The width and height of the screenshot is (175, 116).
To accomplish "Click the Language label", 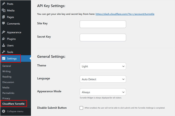I will pos(43,79).
